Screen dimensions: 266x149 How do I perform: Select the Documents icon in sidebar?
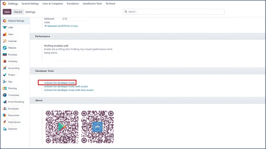click(5, 115)
